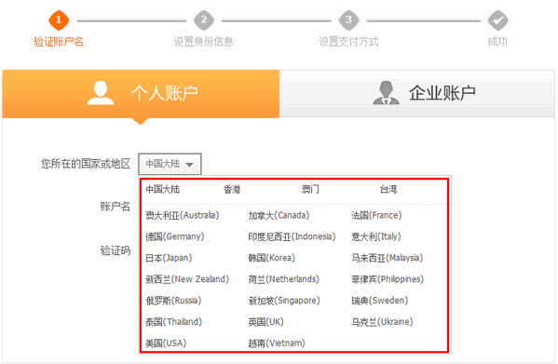
Task: Choose 韩国(Korea) option
Action: point(271,258)
